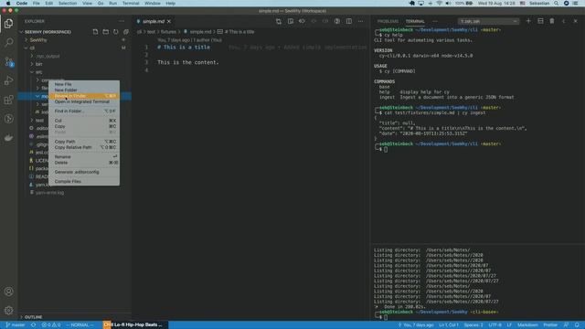Split the editor to the right
This screenshot has width=585, height=329.
coord(349,22)
